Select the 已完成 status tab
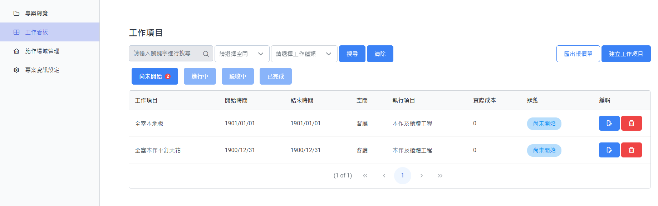658x206 pixels. (275, 76)
